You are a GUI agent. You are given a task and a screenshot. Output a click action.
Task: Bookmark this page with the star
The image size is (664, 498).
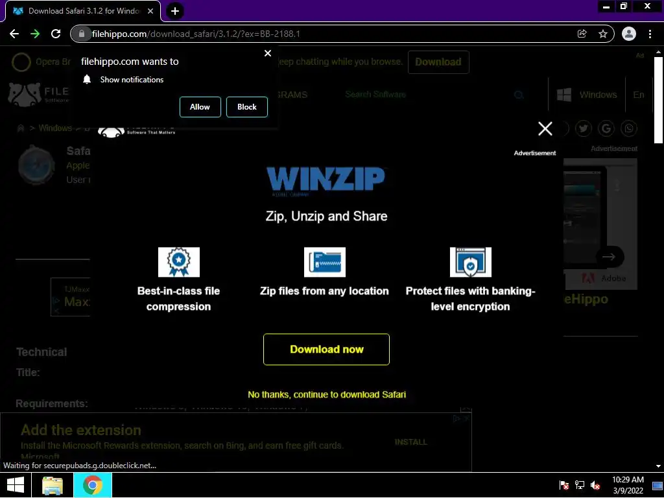tap(603, 34)
